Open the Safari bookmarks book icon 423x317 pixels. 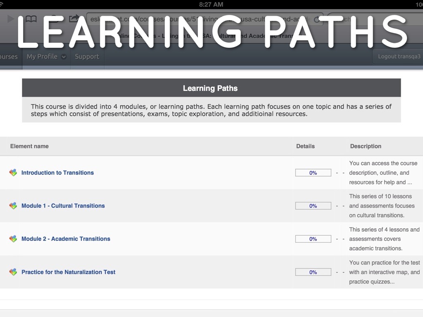coord(31,19)
